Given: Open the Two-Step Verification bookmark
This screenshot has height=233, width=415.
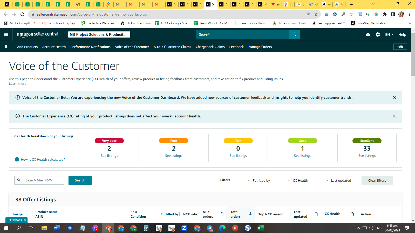Looking at the screenshot, I should (x=369, y=23).
